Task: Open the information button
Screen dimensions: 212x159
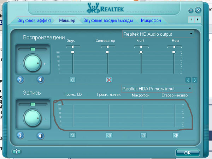Action: (16, 152)
